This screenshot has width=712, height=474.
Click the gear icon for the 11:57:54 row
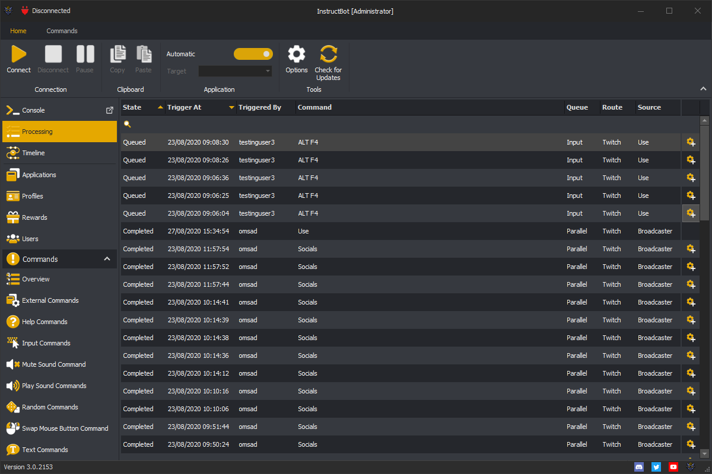(x=691, y=249)
